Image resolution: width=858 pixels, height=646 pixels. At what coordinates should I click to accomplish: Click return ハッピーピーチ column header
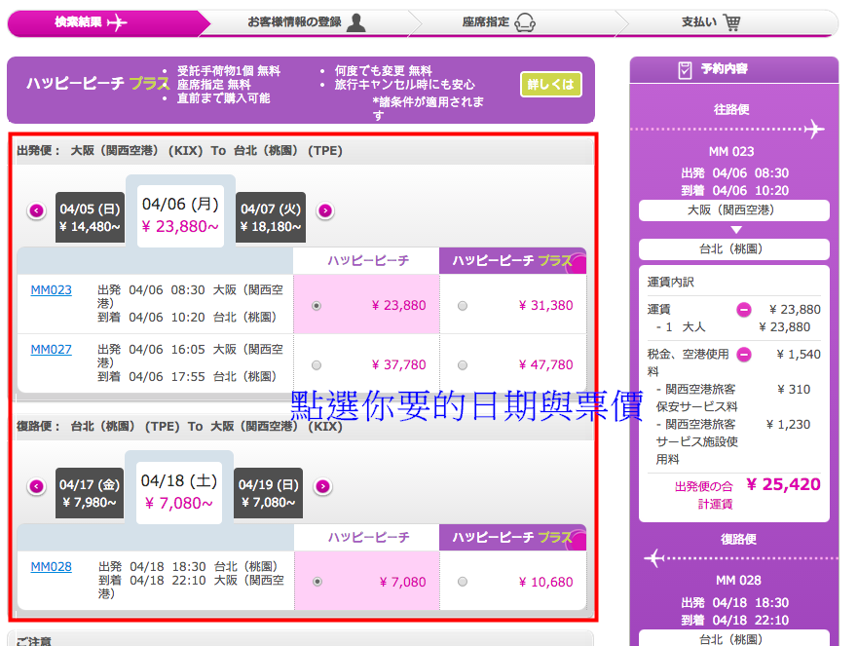(368, 538)
